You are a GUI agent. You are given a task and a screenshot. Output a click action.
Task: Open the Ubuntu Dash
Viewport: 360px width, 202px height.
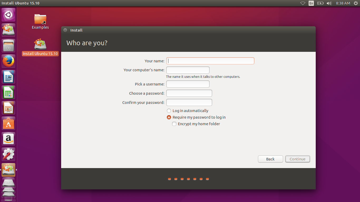[x=8, y=14]
